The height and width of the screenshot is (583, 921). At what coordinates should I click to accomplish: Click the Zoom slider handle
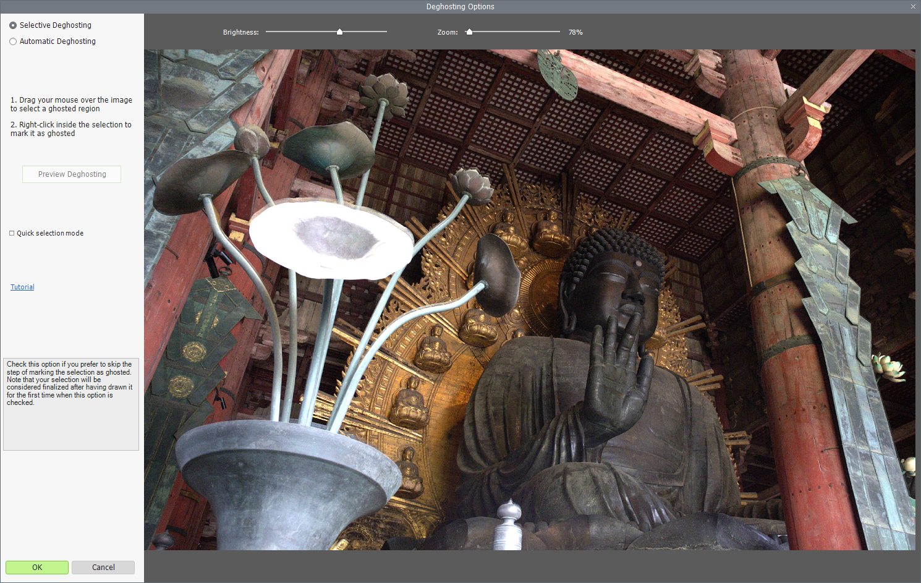(x=469, y=32)
